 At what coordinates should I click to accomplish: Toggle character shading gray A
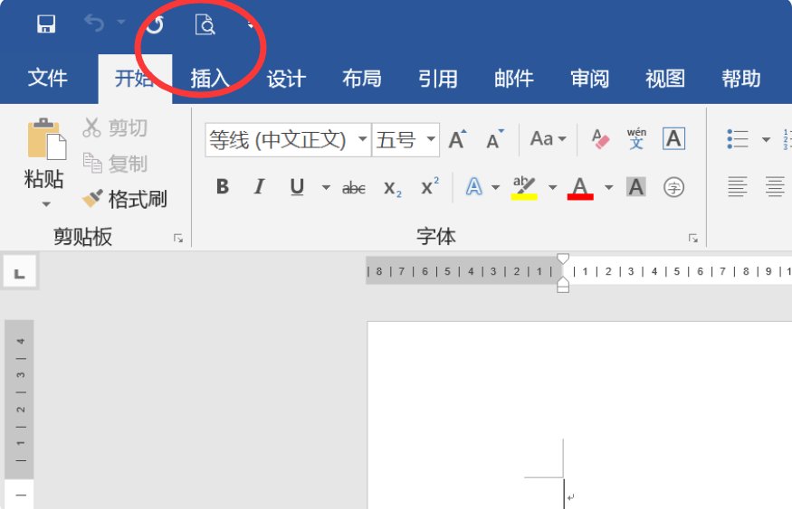636,187
